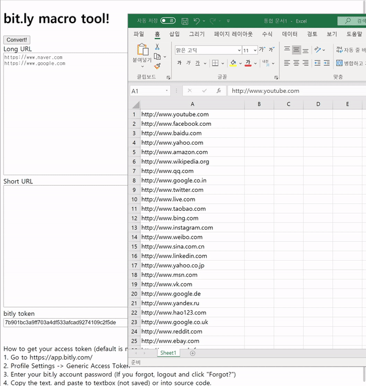Toggle Italic formatting in Excel ribbon
The image size is (366, 386).
(x=188, y=63)
